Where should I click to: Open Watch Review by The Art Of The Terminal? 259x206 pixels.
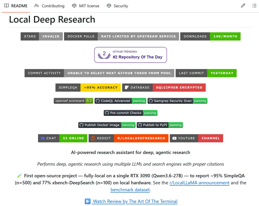[135, 201]
